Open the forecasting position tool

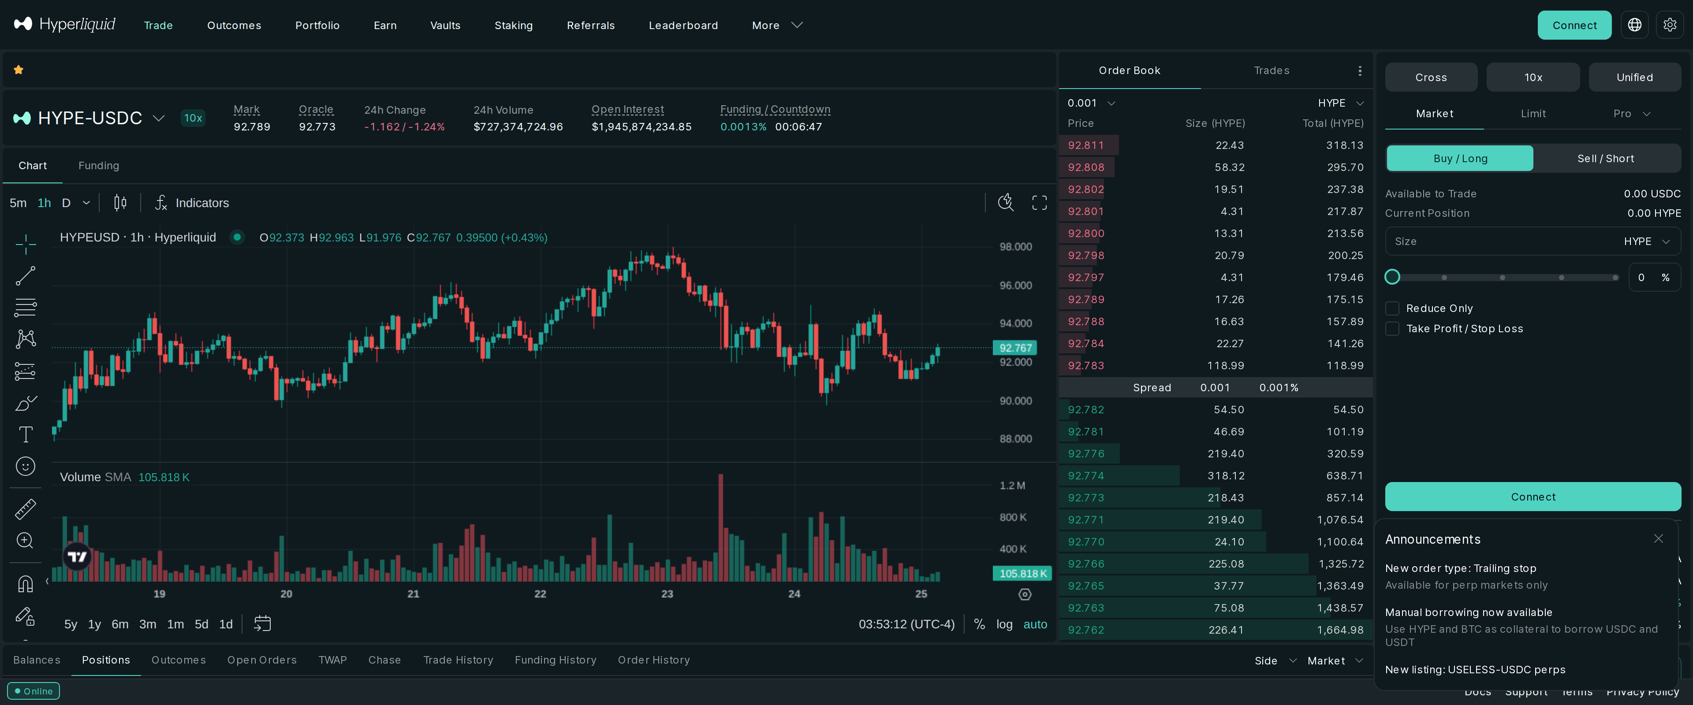point(26,371)
